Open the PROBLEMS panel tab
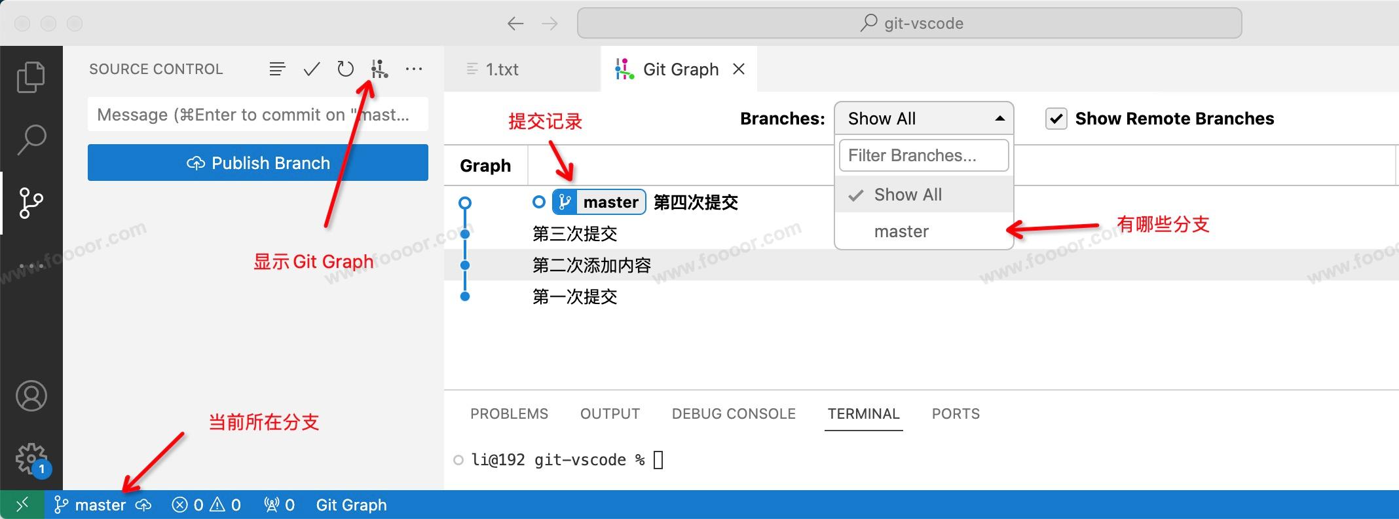The height and width of the screenshot is (519, 1399). click(x=509, y=413)
